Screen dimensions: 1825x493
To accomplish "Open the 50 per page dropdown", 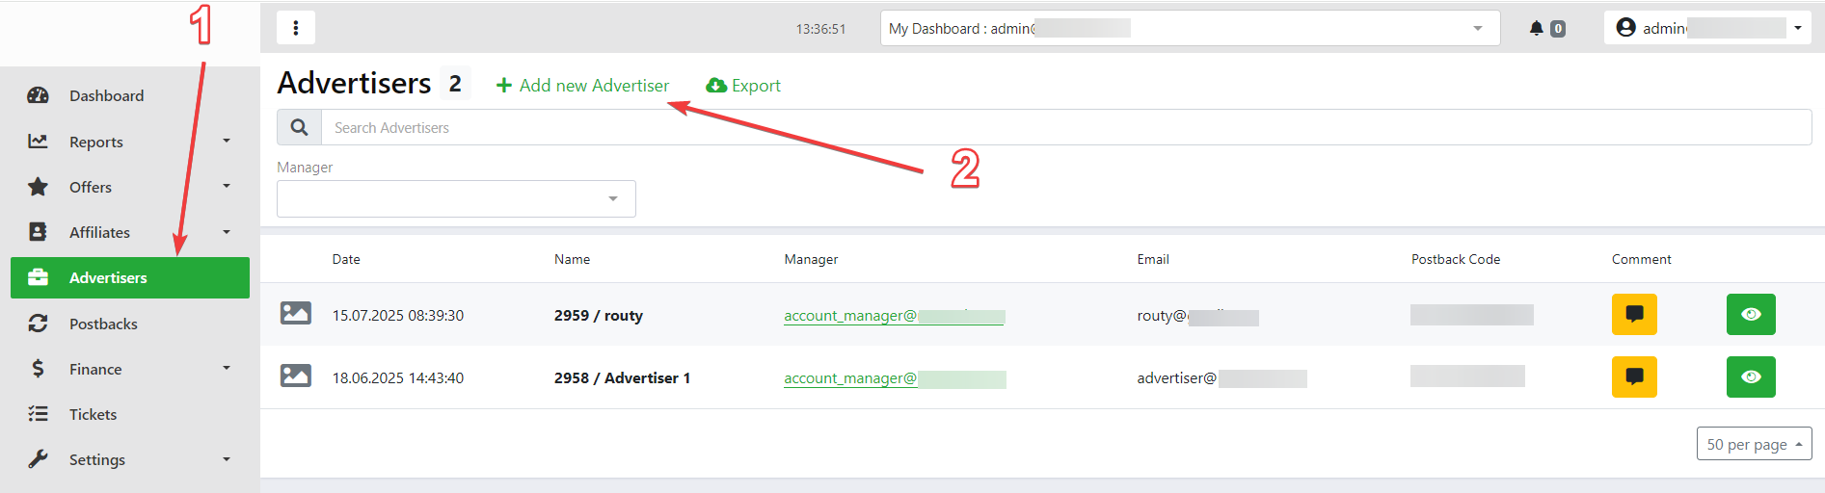I will 1754,444.
